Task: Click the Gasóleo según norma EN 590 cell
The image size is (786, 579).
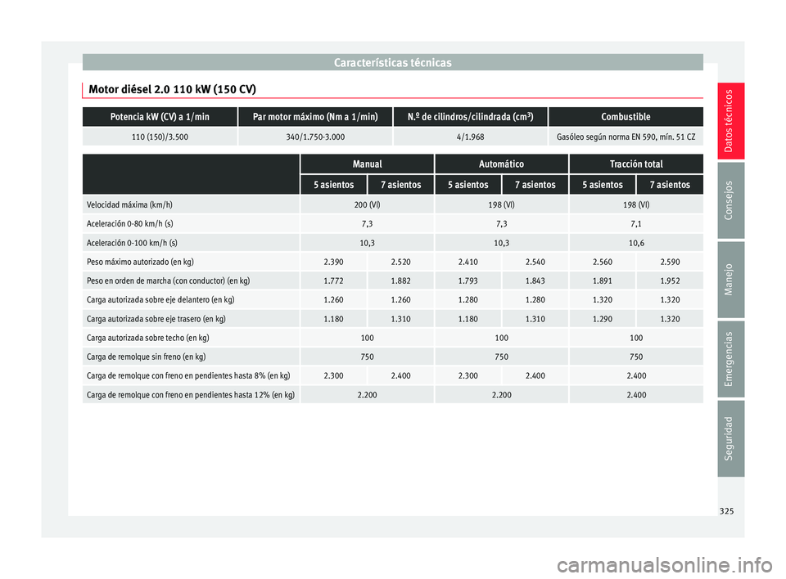Action: click(626, 137)
